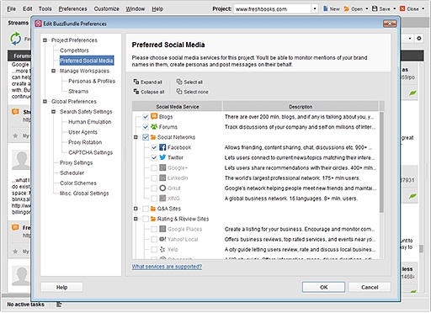Screen dimensions: 431x313
Task: Click the Project name input field
Action: tap(272, 8)
